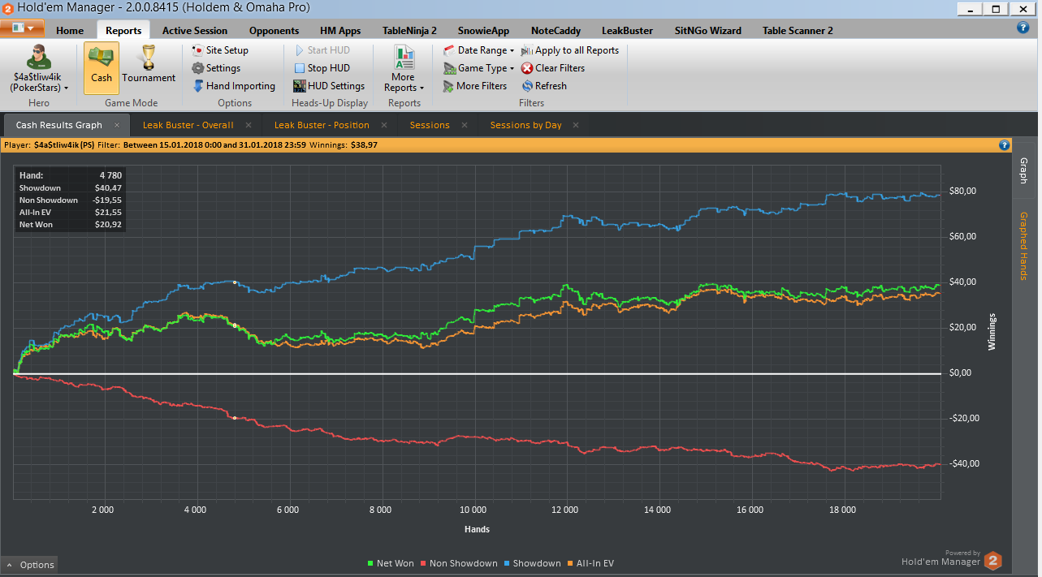Open the Date Range dropdown
The height and width of the screenshot is (577, 1042).
479,50
